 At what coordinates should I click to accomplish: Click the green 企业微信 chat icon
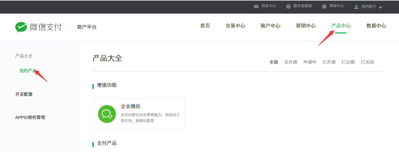click(107, 114)
